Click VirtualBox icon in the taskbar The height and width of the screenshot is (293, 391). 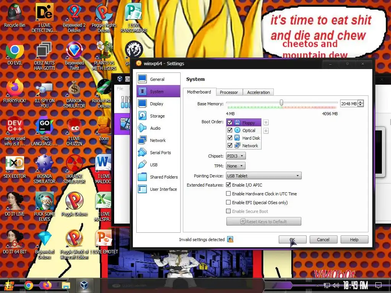pos(84,285)
